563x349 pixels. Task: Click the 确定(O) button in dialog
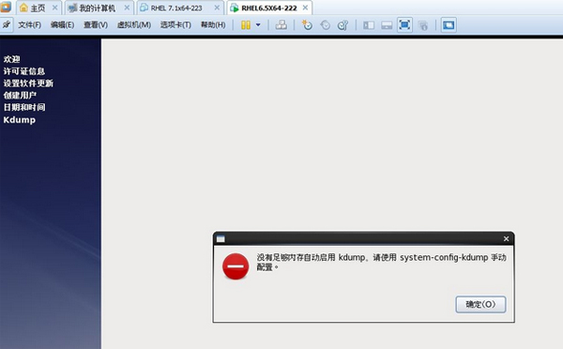coord(480,305)
